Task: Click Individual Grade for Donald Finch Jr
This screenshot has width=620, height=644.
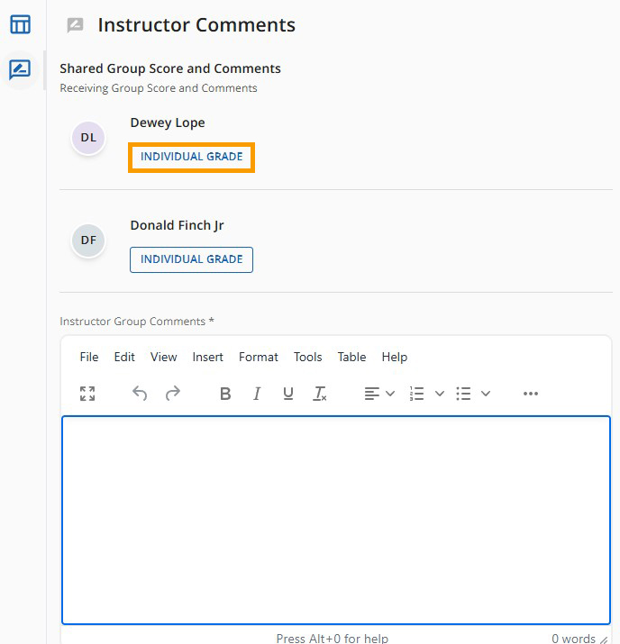Action: (x=191, y=259)
